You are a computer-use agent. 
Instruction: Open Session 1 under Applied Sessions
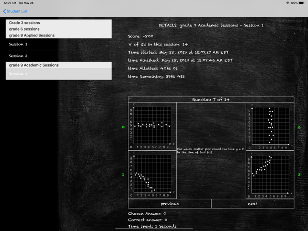click(58, 44)
